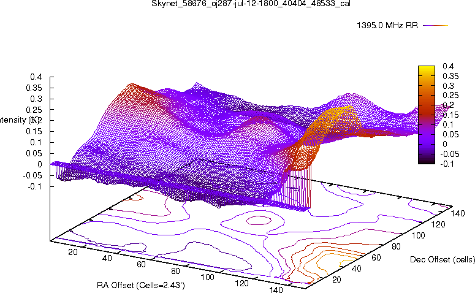Click tick 120 on the RA Offset axis
Screen dimensions: 475x293
click(x=241, y=283)
